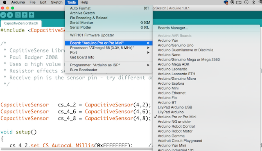
Task: Open the Arduino application menu
Action: [x=18, y=2]
